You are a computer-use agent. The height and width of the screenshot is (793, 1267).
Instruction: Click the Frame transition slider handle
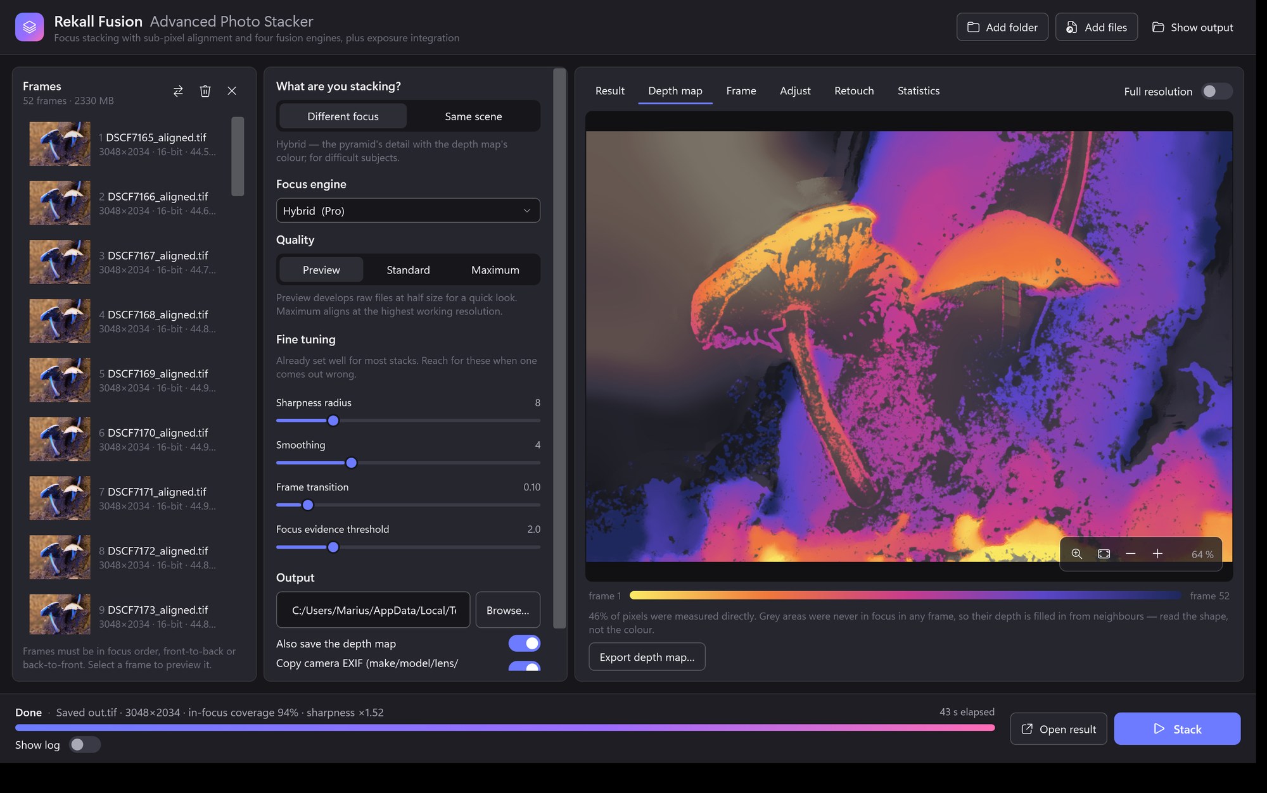308,505
